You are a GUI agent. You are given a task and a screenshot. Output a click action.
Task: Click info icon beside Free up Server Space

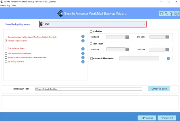pos(83,48)
